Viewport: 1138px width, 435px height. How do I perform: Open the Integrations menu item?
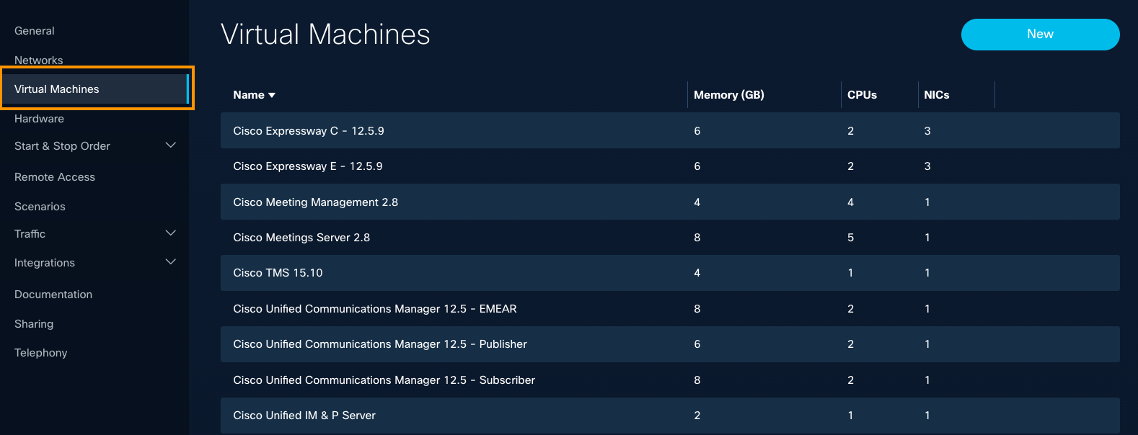pyautogui.click(x=45, y=263)
